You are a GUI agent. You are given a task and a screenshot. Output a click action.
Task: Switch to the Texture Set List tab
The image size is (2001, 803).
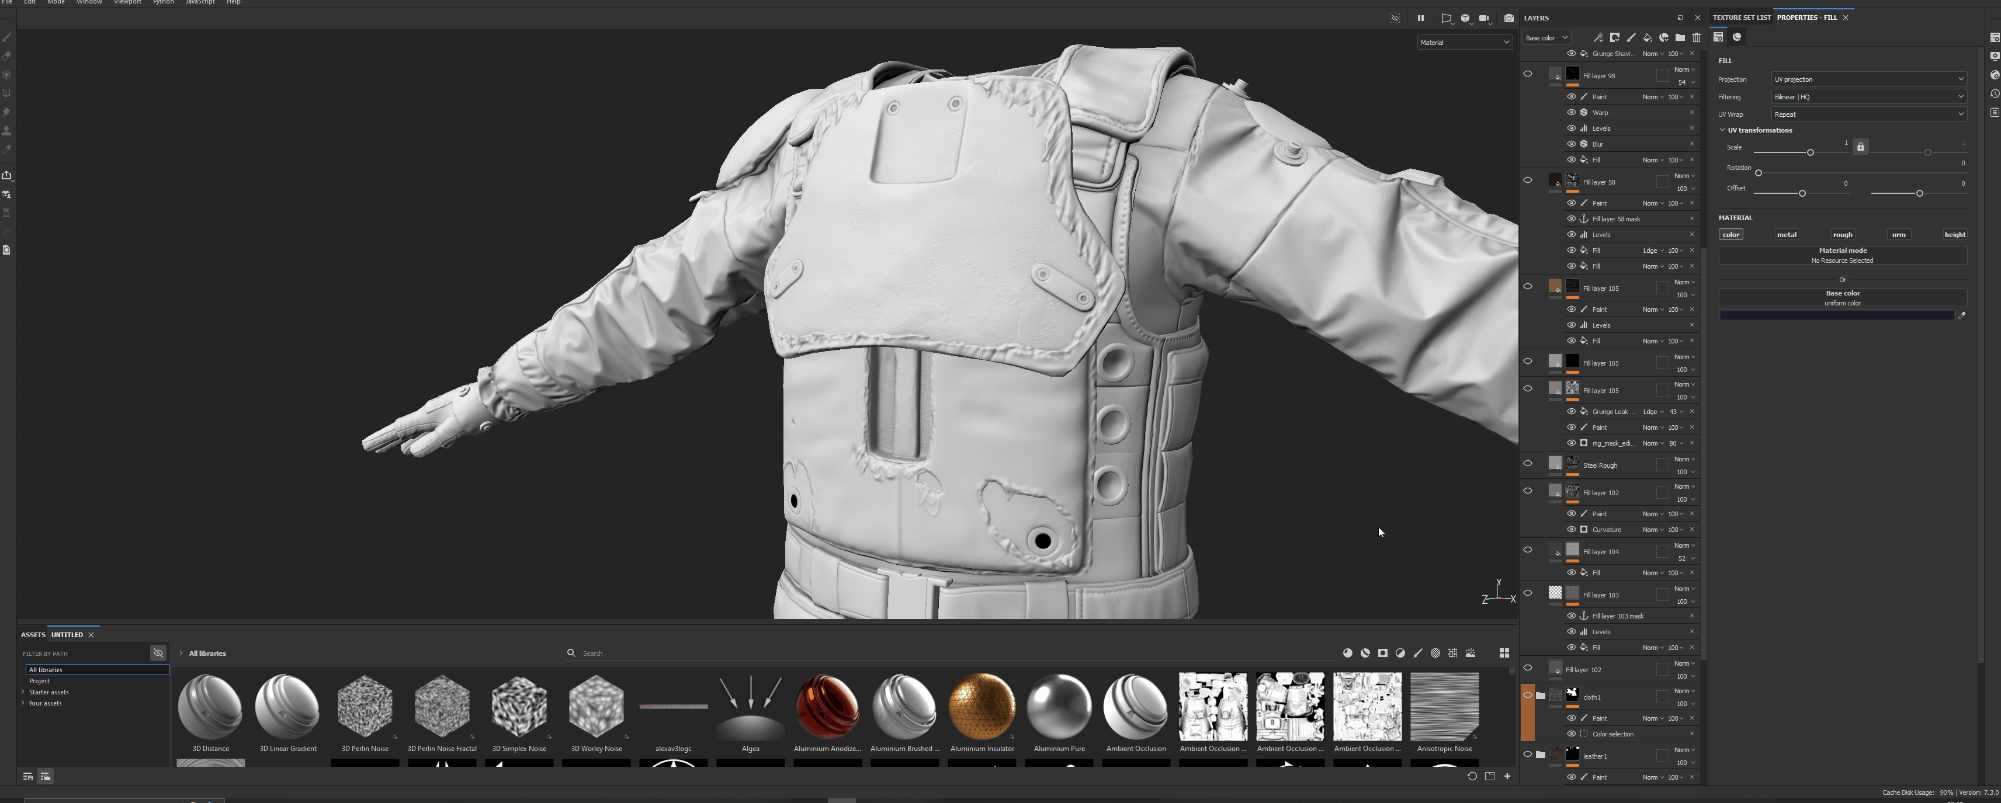point(1742,17)
